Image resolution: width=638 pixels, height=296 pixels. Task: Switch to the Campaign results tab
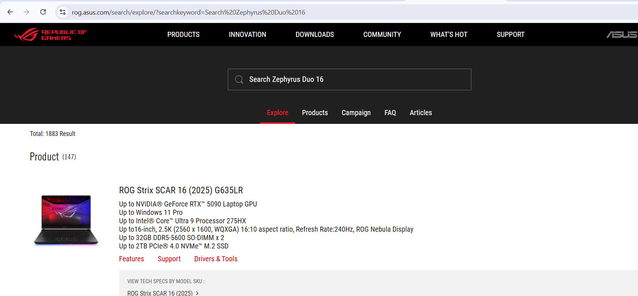(356, 113)
